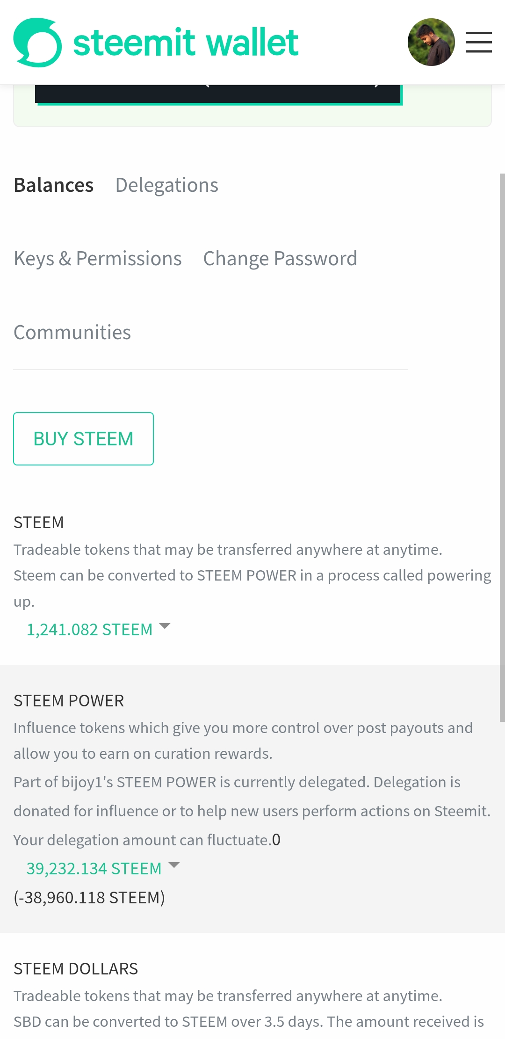The height and width of the screenshot is (1039, 505).
Task: Expand the caret beside 1,241.082 STEEM
Action: point(165,626)
